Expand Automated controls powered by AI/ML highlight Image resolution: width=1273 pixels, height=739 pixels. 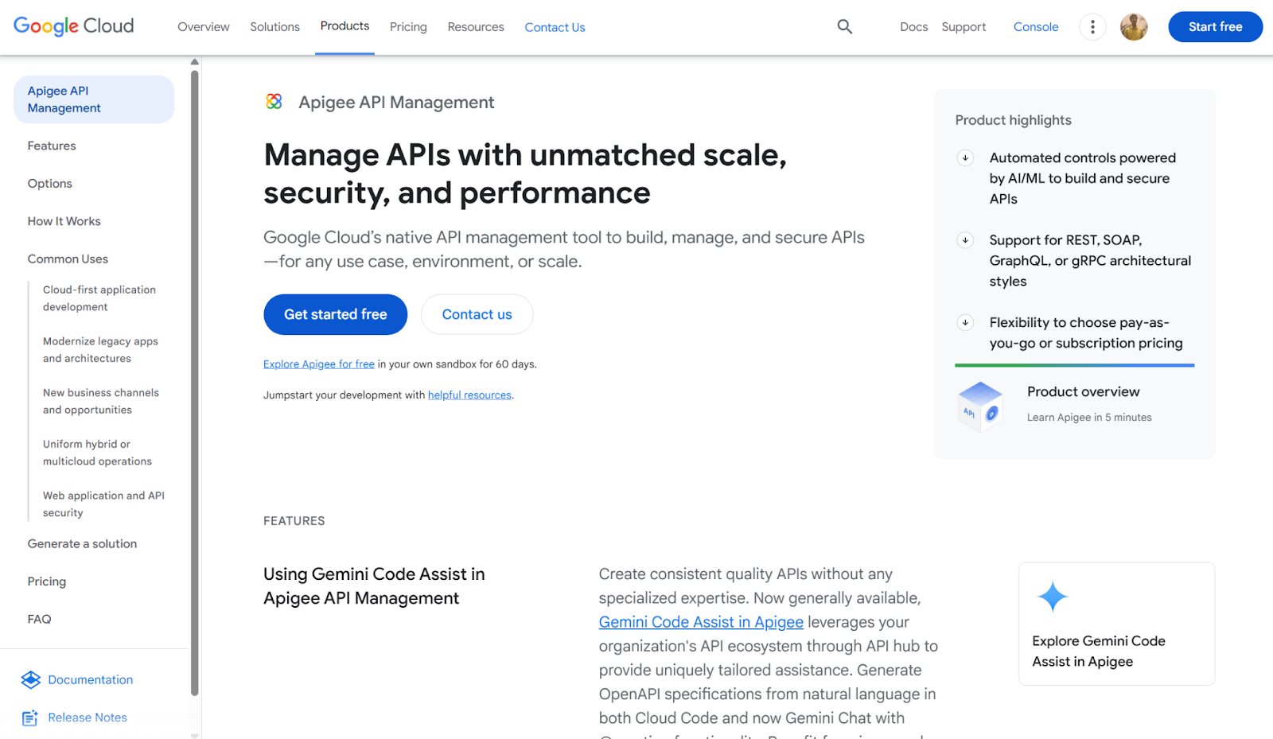pos(965,158)
